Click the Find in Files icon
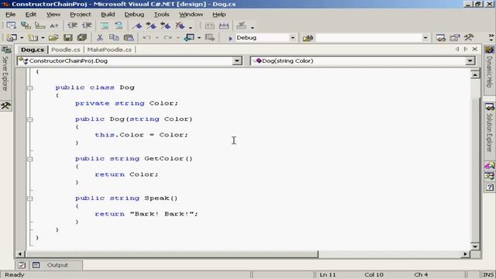The image size is (496, 279). click(x=308, y=38)
